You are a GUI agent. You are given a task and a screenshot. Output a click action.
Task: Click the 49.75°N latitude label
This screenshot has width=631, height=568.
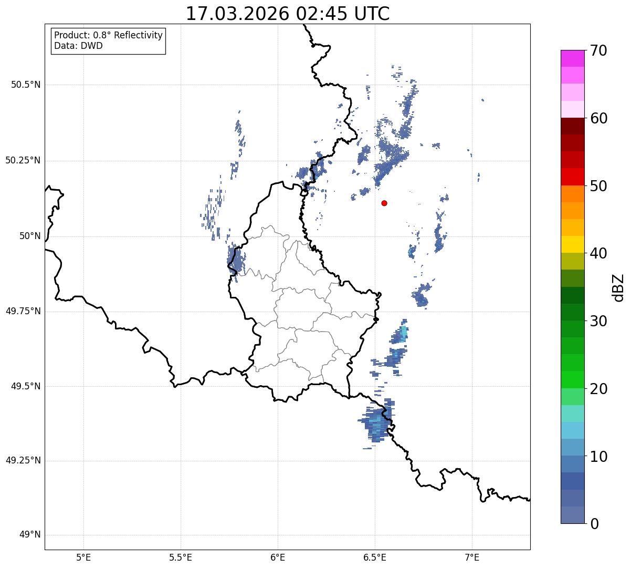(23, 311)
